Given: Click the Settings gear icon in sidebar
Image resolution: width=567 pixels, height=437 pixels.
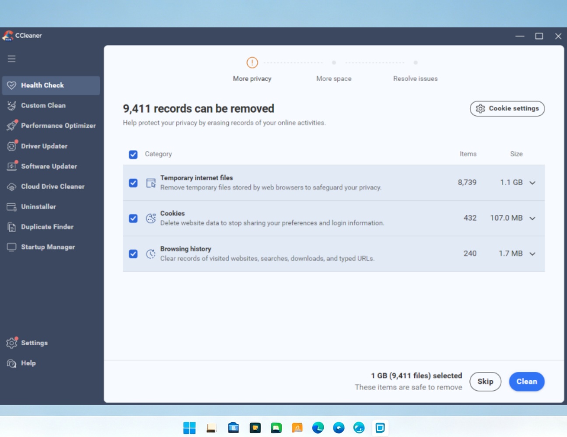Looking at the screenshot, I should coord(11,343).
